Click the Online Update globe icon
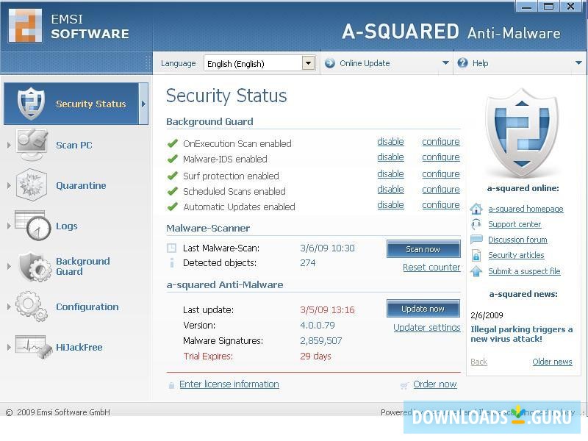 pos(330,63)
